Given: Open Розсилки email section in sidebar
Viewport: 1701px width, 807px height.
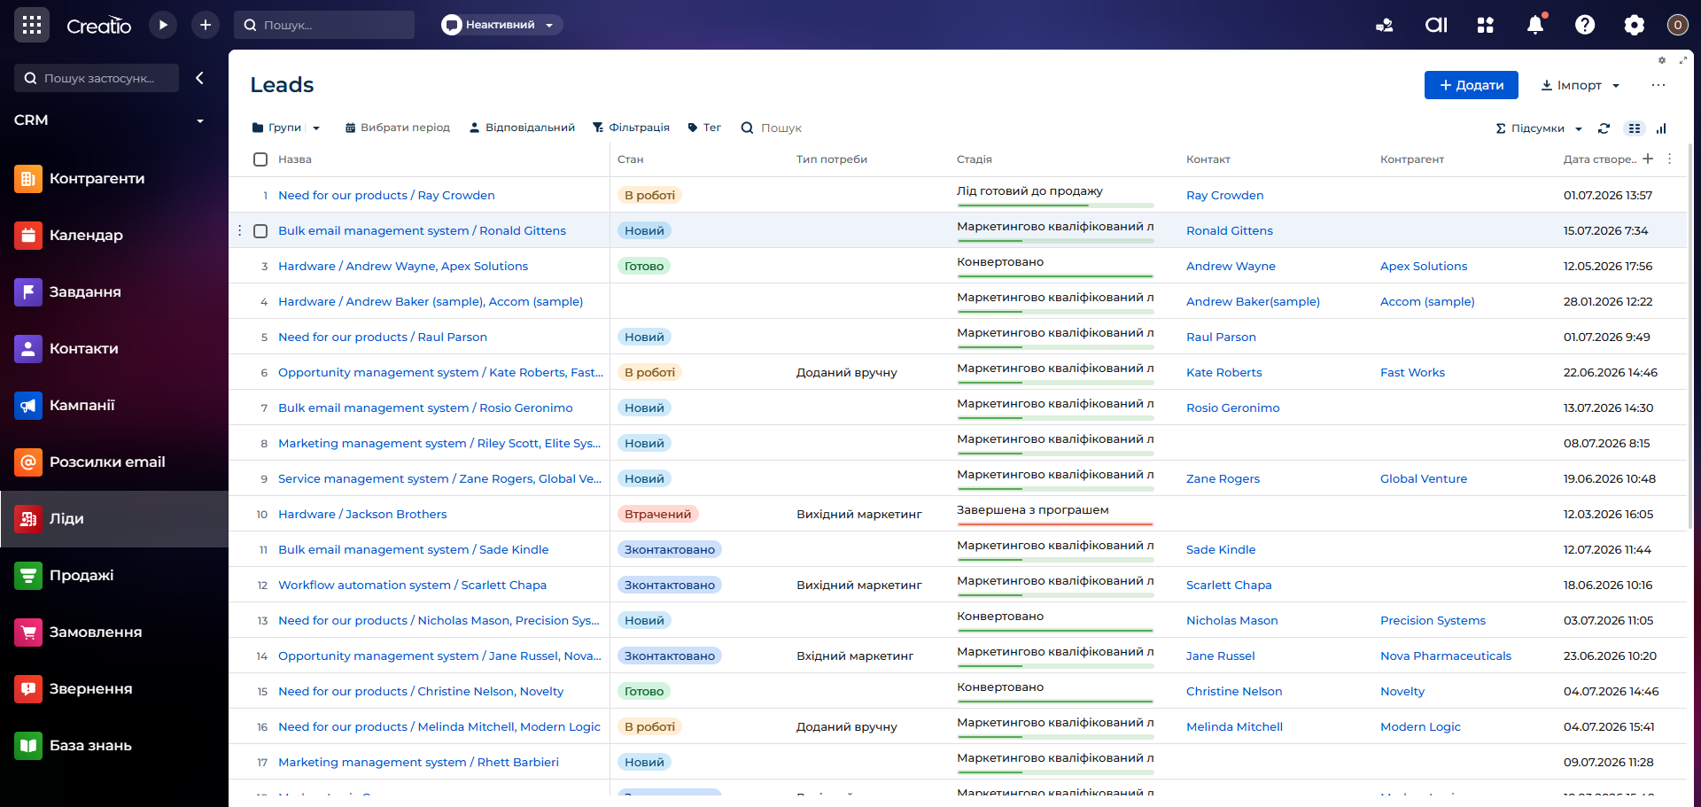Looking at the screenshot, I should [x=114, y=462].
